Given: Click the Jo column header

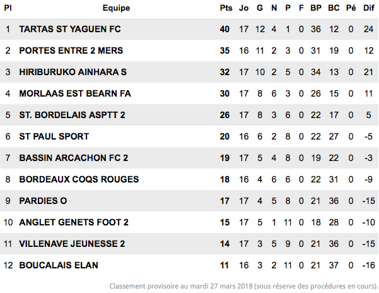Looking at the screenshot, I should coord(243,8).
